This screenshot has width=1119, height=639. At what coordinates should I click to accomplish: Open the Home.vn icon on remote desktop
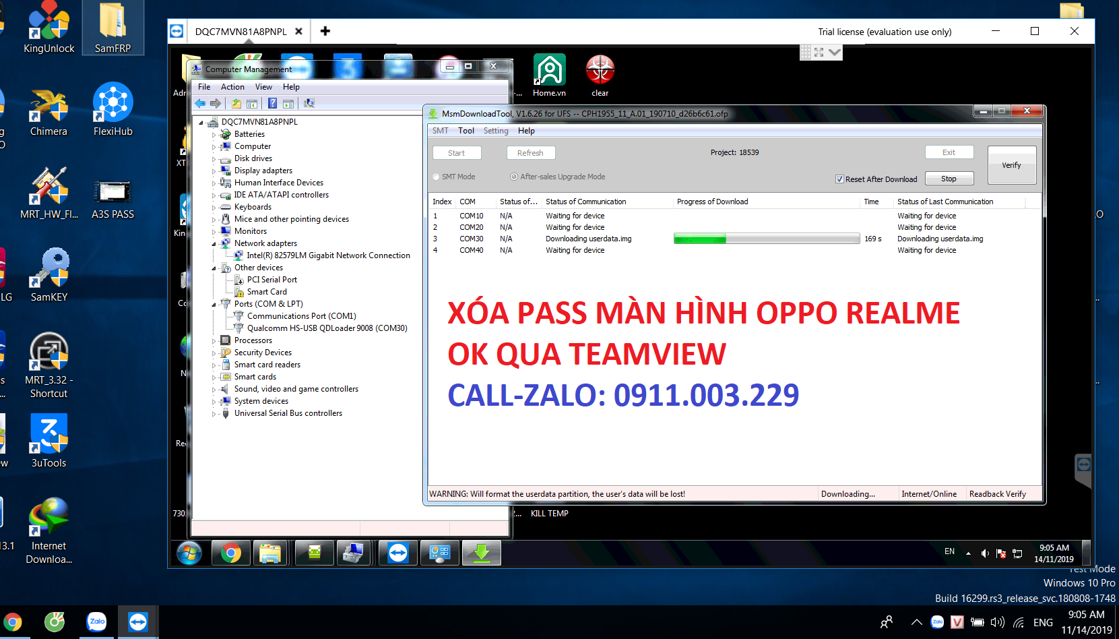[549, 75]
